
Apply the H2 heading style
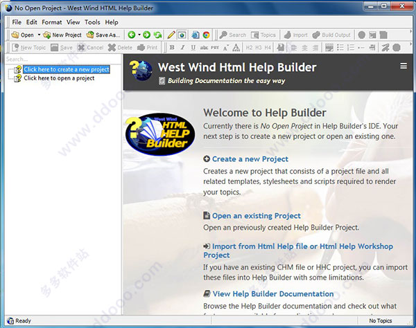tap(249, 47)
